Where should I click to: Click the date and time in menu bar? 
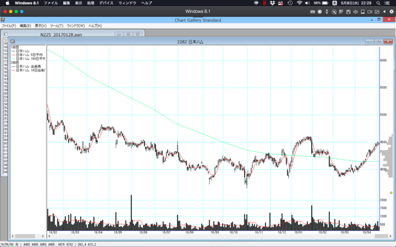[x=356, y=3]
